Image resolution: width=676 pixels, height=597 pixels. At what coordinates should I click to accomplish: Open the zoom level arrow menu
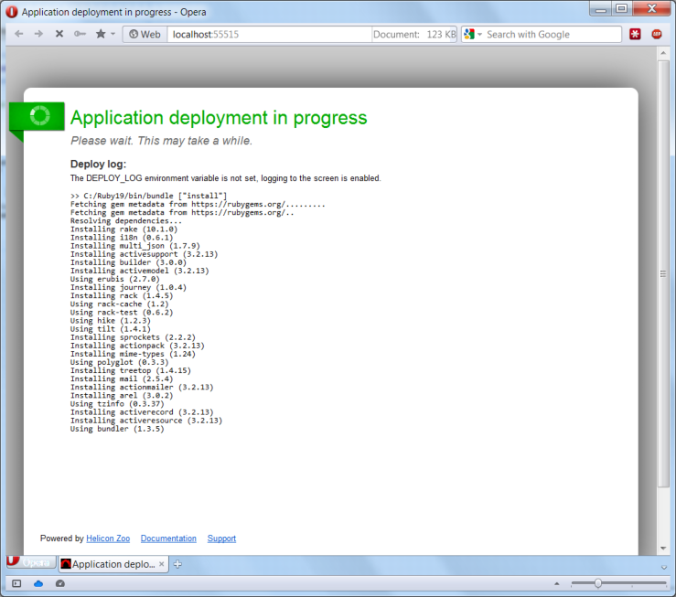click(x=556, y=583)
